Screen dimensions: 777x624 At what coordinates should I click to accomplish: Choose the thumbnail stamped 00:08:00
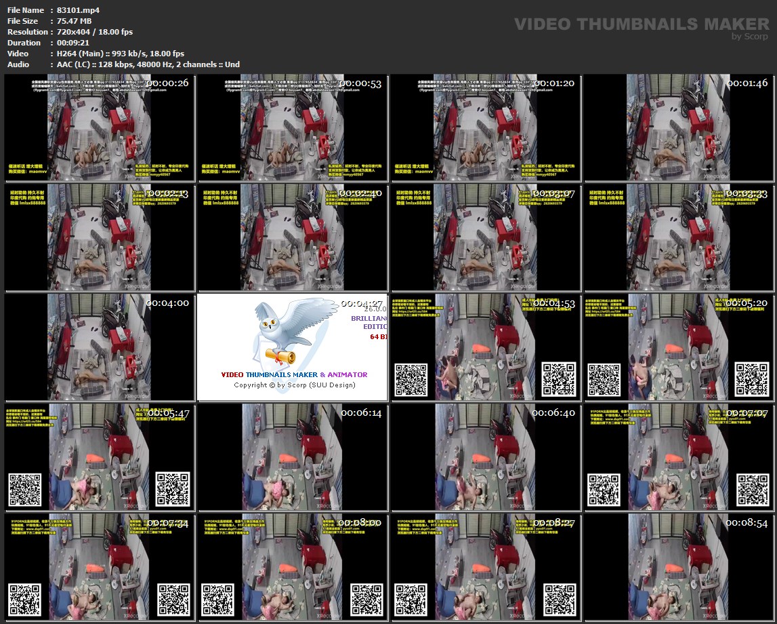(x=293, y=567)
